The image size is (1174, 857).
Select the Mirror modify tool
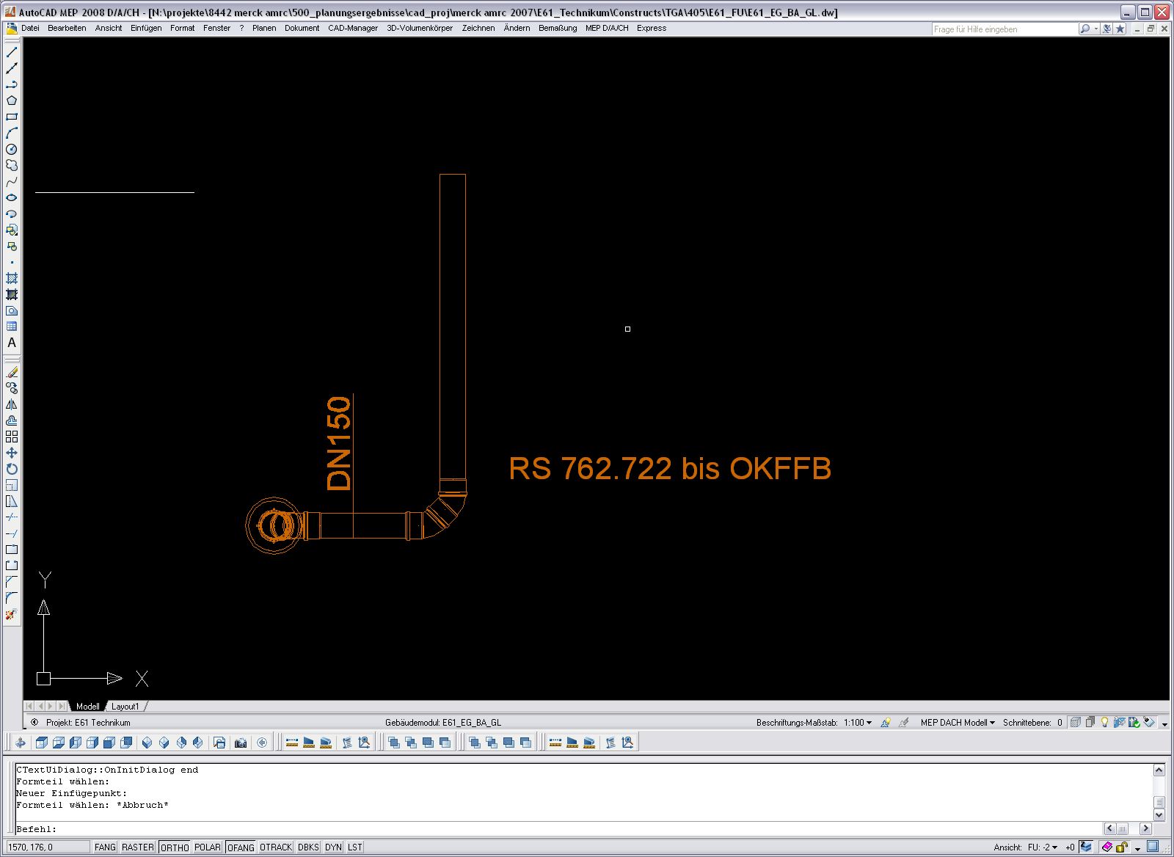[x=12, y=404]
